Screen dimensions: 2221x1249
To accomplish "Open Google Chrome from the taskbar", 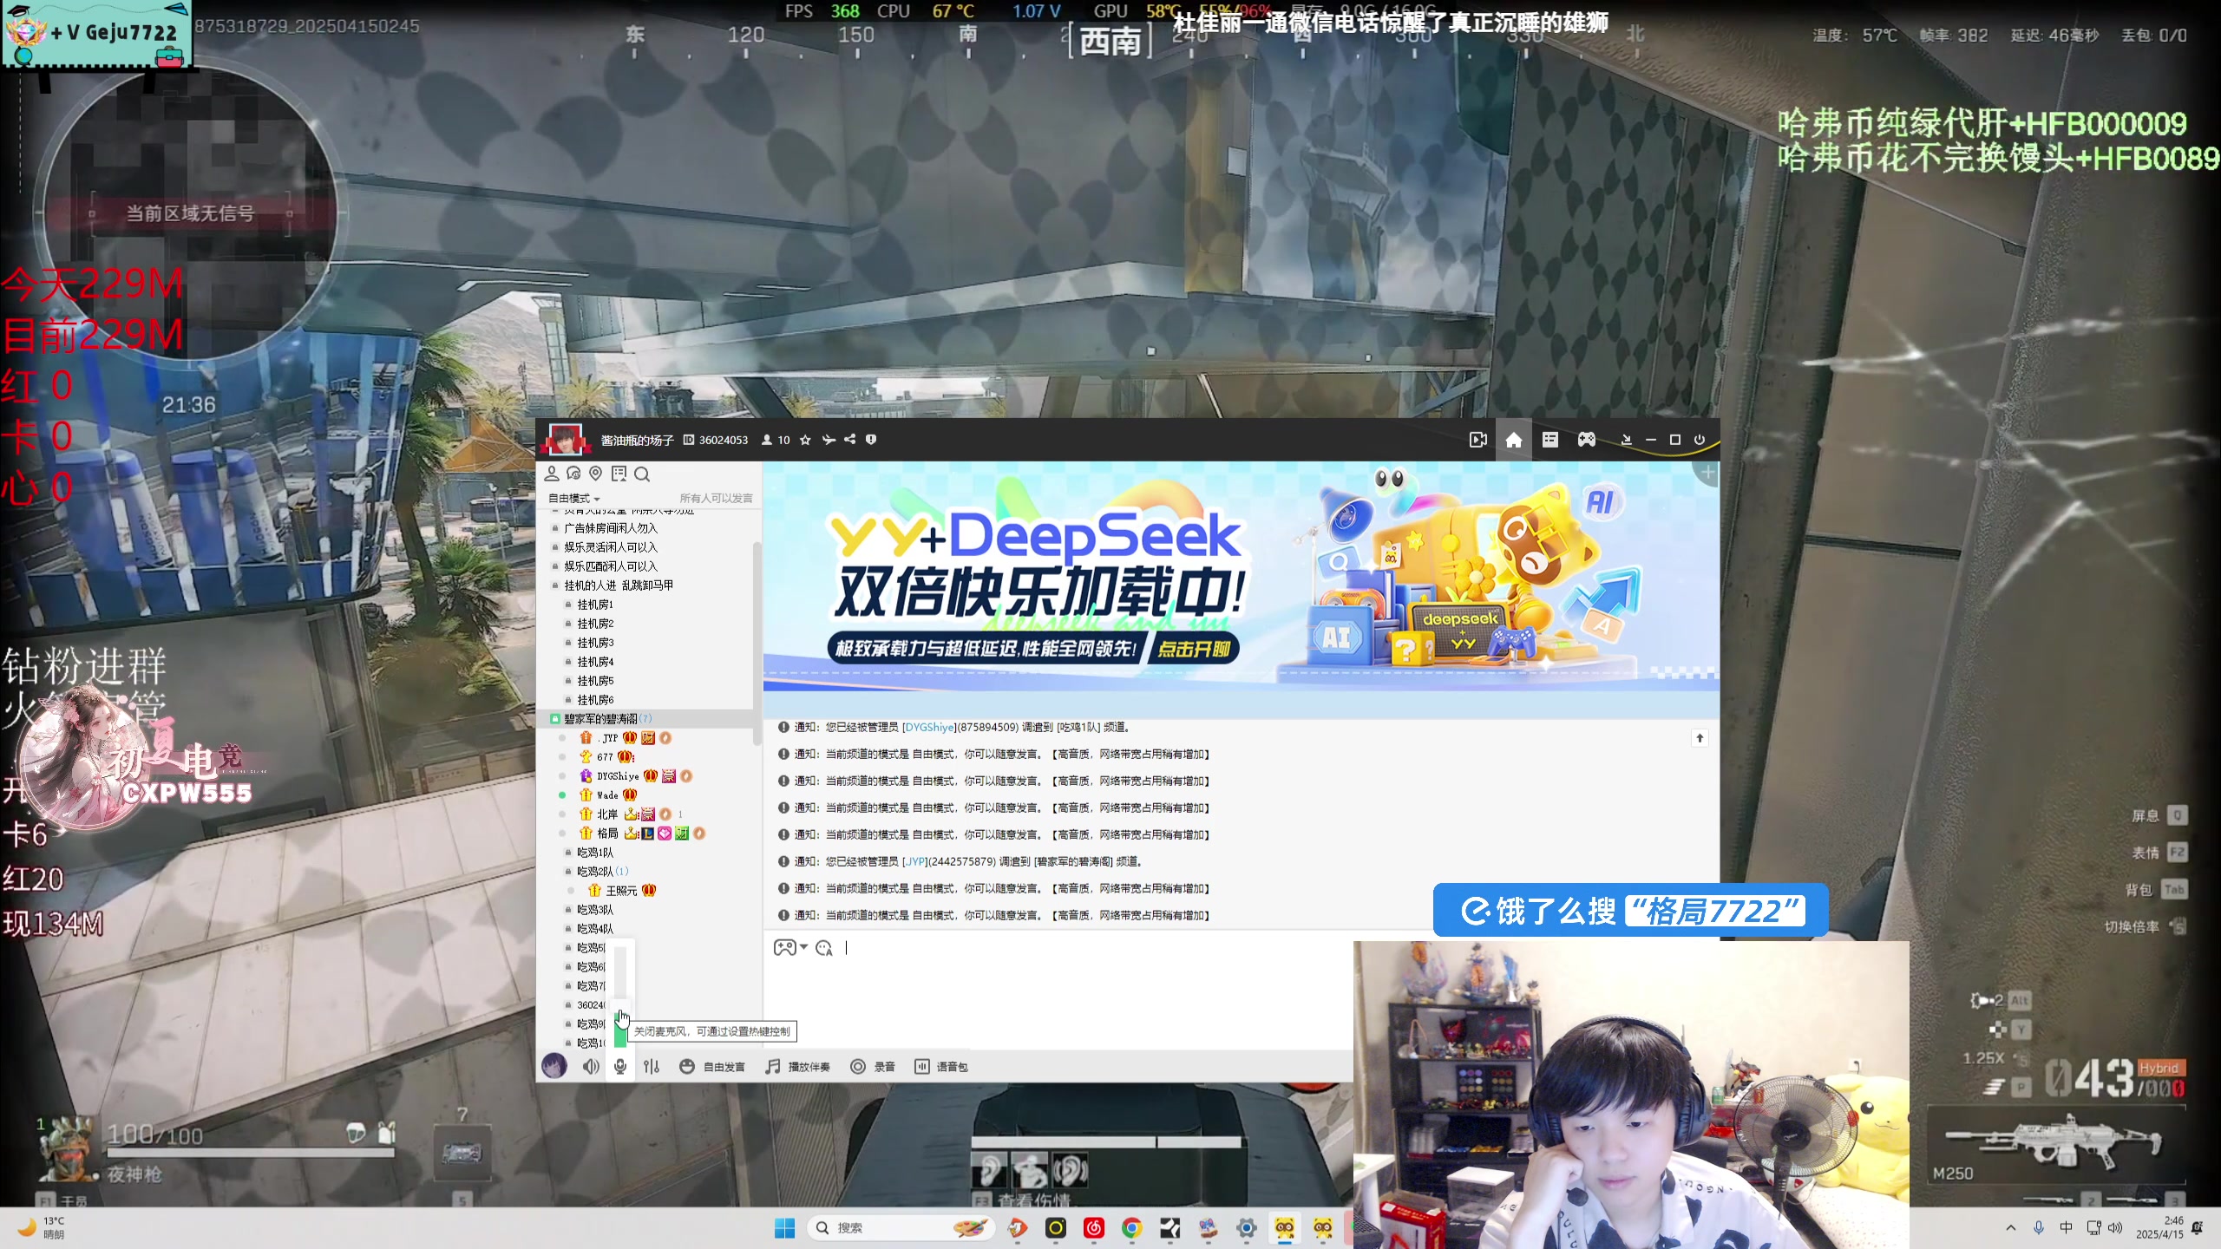I will (1131, 1228).
